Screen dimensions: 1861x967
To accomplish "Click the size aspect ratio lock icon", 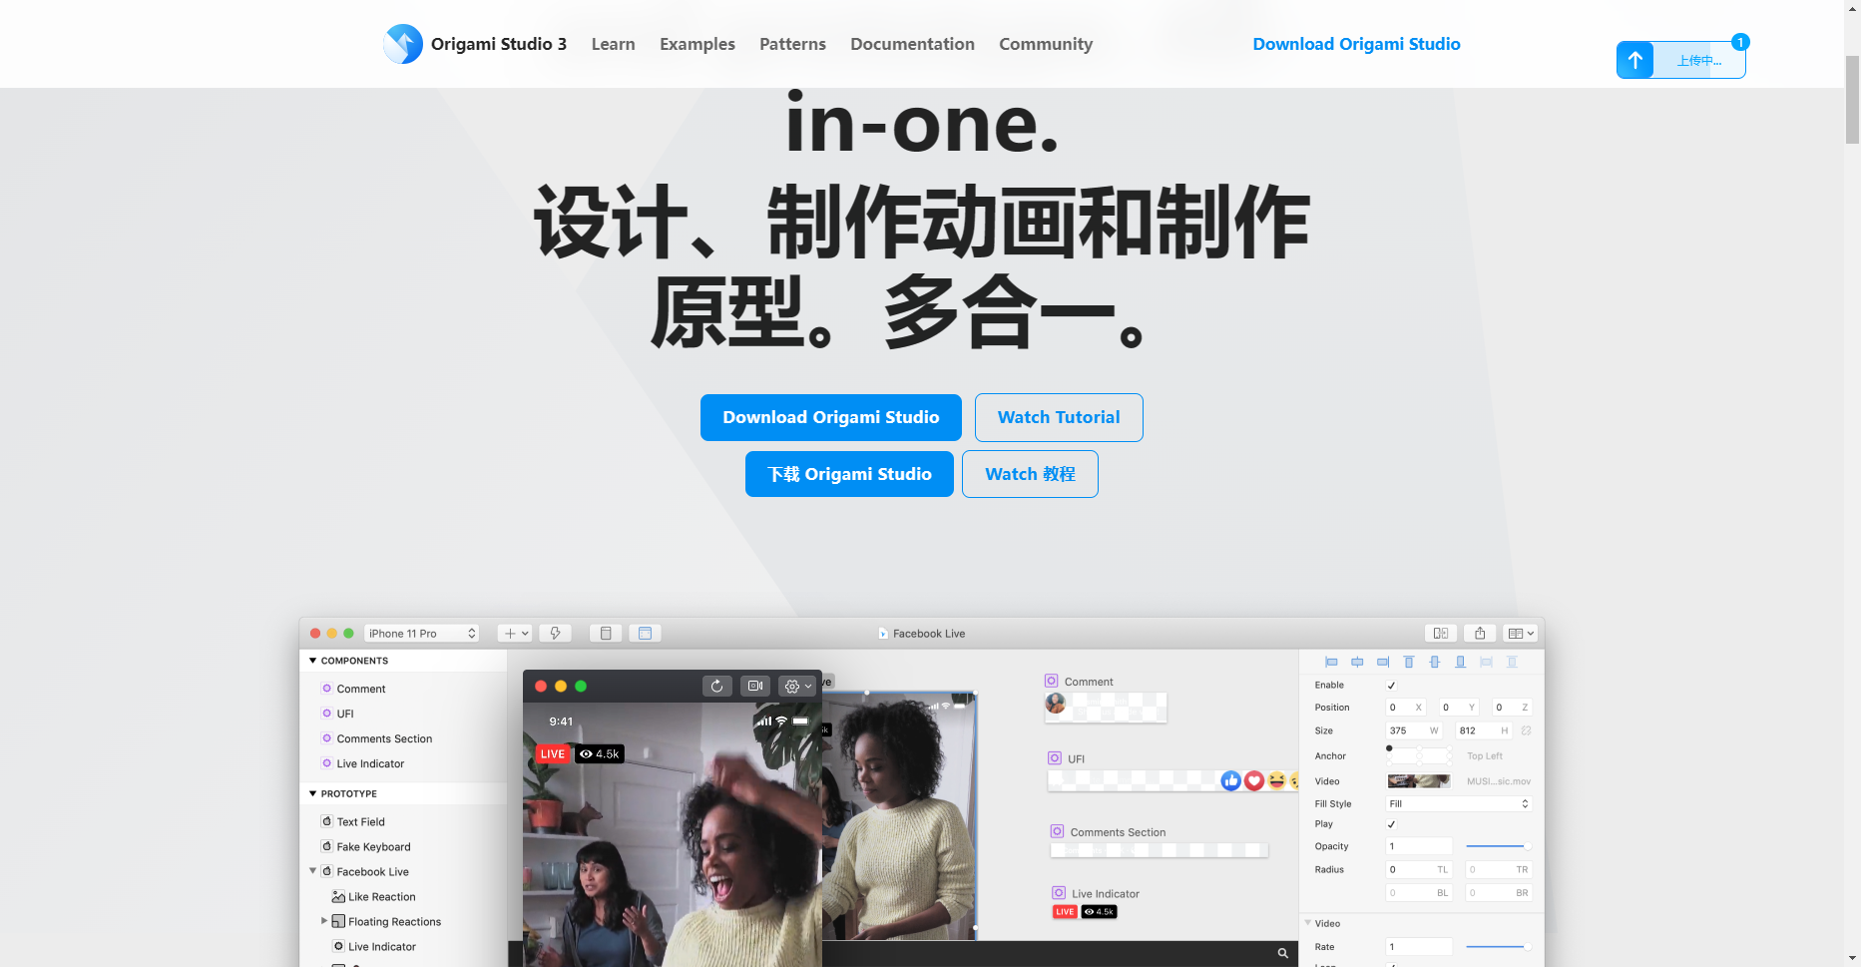I will click(1526, 730).
